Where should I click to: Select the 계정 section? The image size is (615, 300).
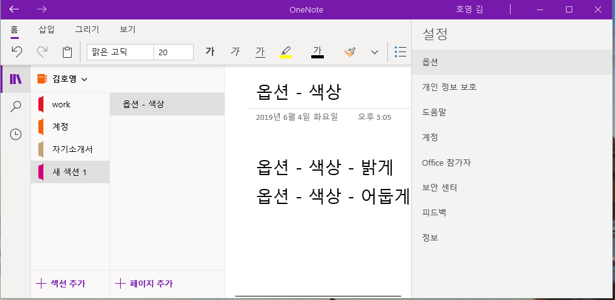(x=70, y=127)
